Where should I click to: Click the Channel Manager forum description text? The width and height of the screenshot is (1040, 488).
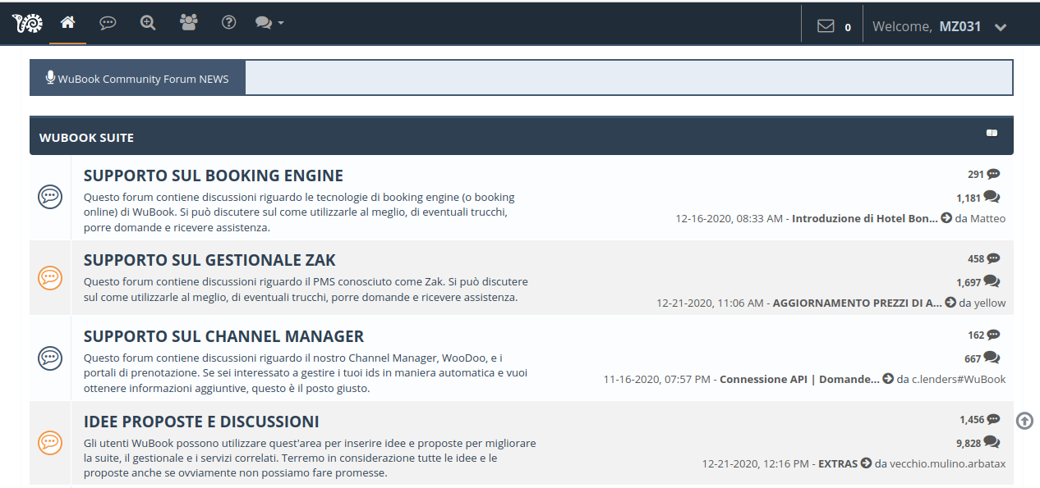click(x=305, y=373)
